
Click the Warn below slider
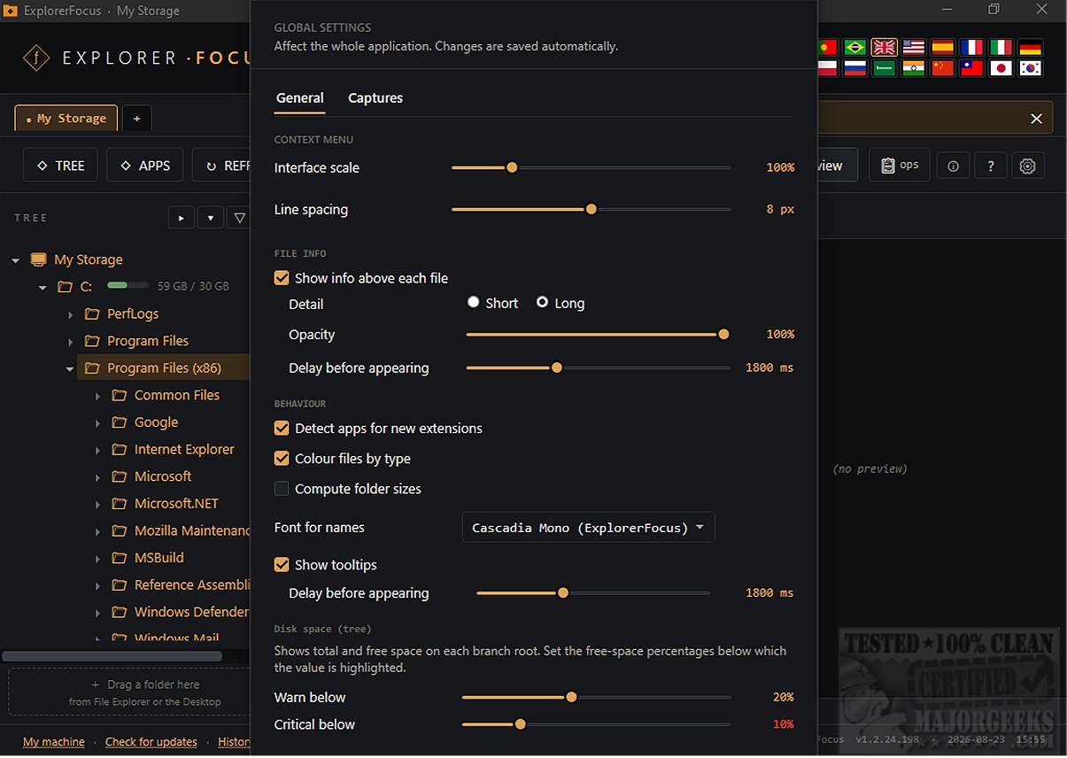[x=596, y=698]
